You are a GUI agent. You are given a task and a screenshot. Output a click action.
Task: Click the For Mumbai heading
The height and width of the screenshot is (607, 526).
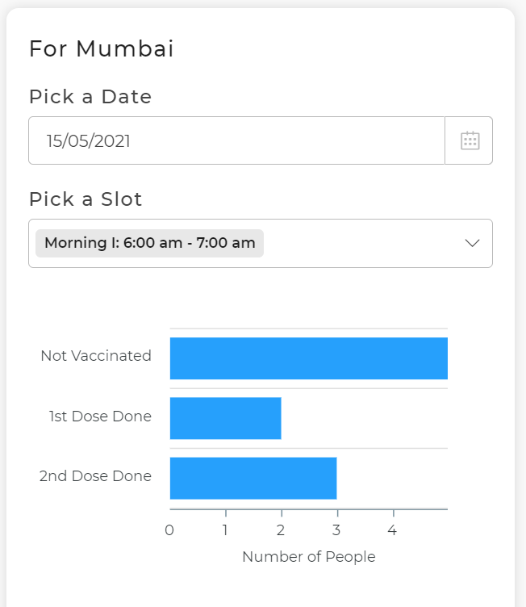click(x=102, y=49)
